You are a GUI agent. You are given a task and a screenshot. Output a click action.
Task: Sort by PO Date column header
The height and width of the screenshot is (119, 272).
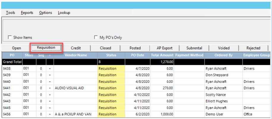click(x=137, y=55)
